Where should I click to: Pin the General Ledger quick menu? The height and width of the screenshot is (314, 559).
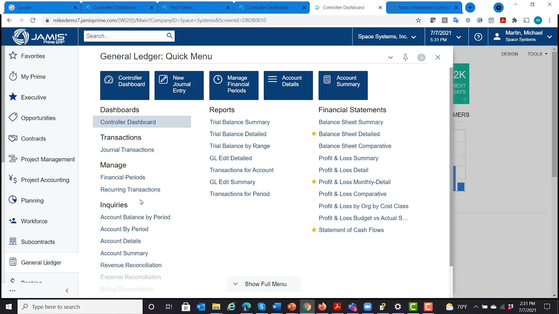405,57
